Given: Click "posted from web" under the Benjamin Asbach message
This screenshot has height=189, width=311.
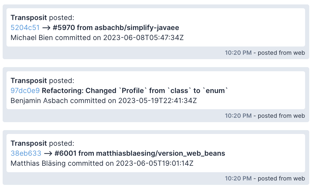Looking at the screenshot, I should (281, 116).
